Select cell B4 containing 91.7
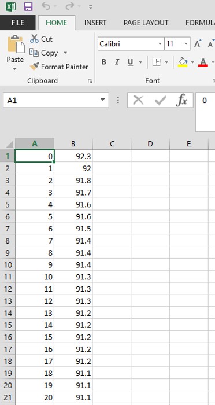This screenshot has width=215, height=405. point(73,193)
